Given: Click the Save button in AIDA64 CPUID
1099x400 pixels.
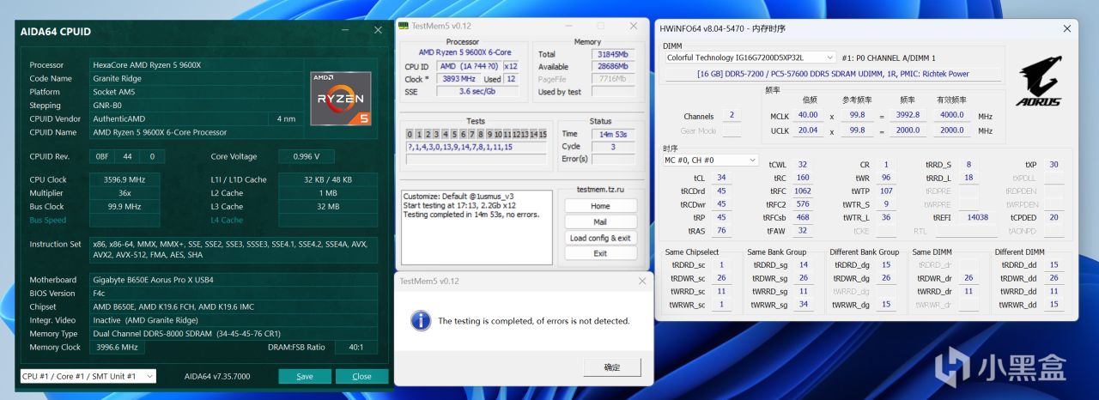Looking at the screenshot, I should click(x=305, y=376).
